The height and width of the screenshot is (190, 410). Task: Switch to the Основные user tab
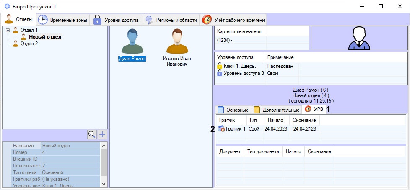233,110
